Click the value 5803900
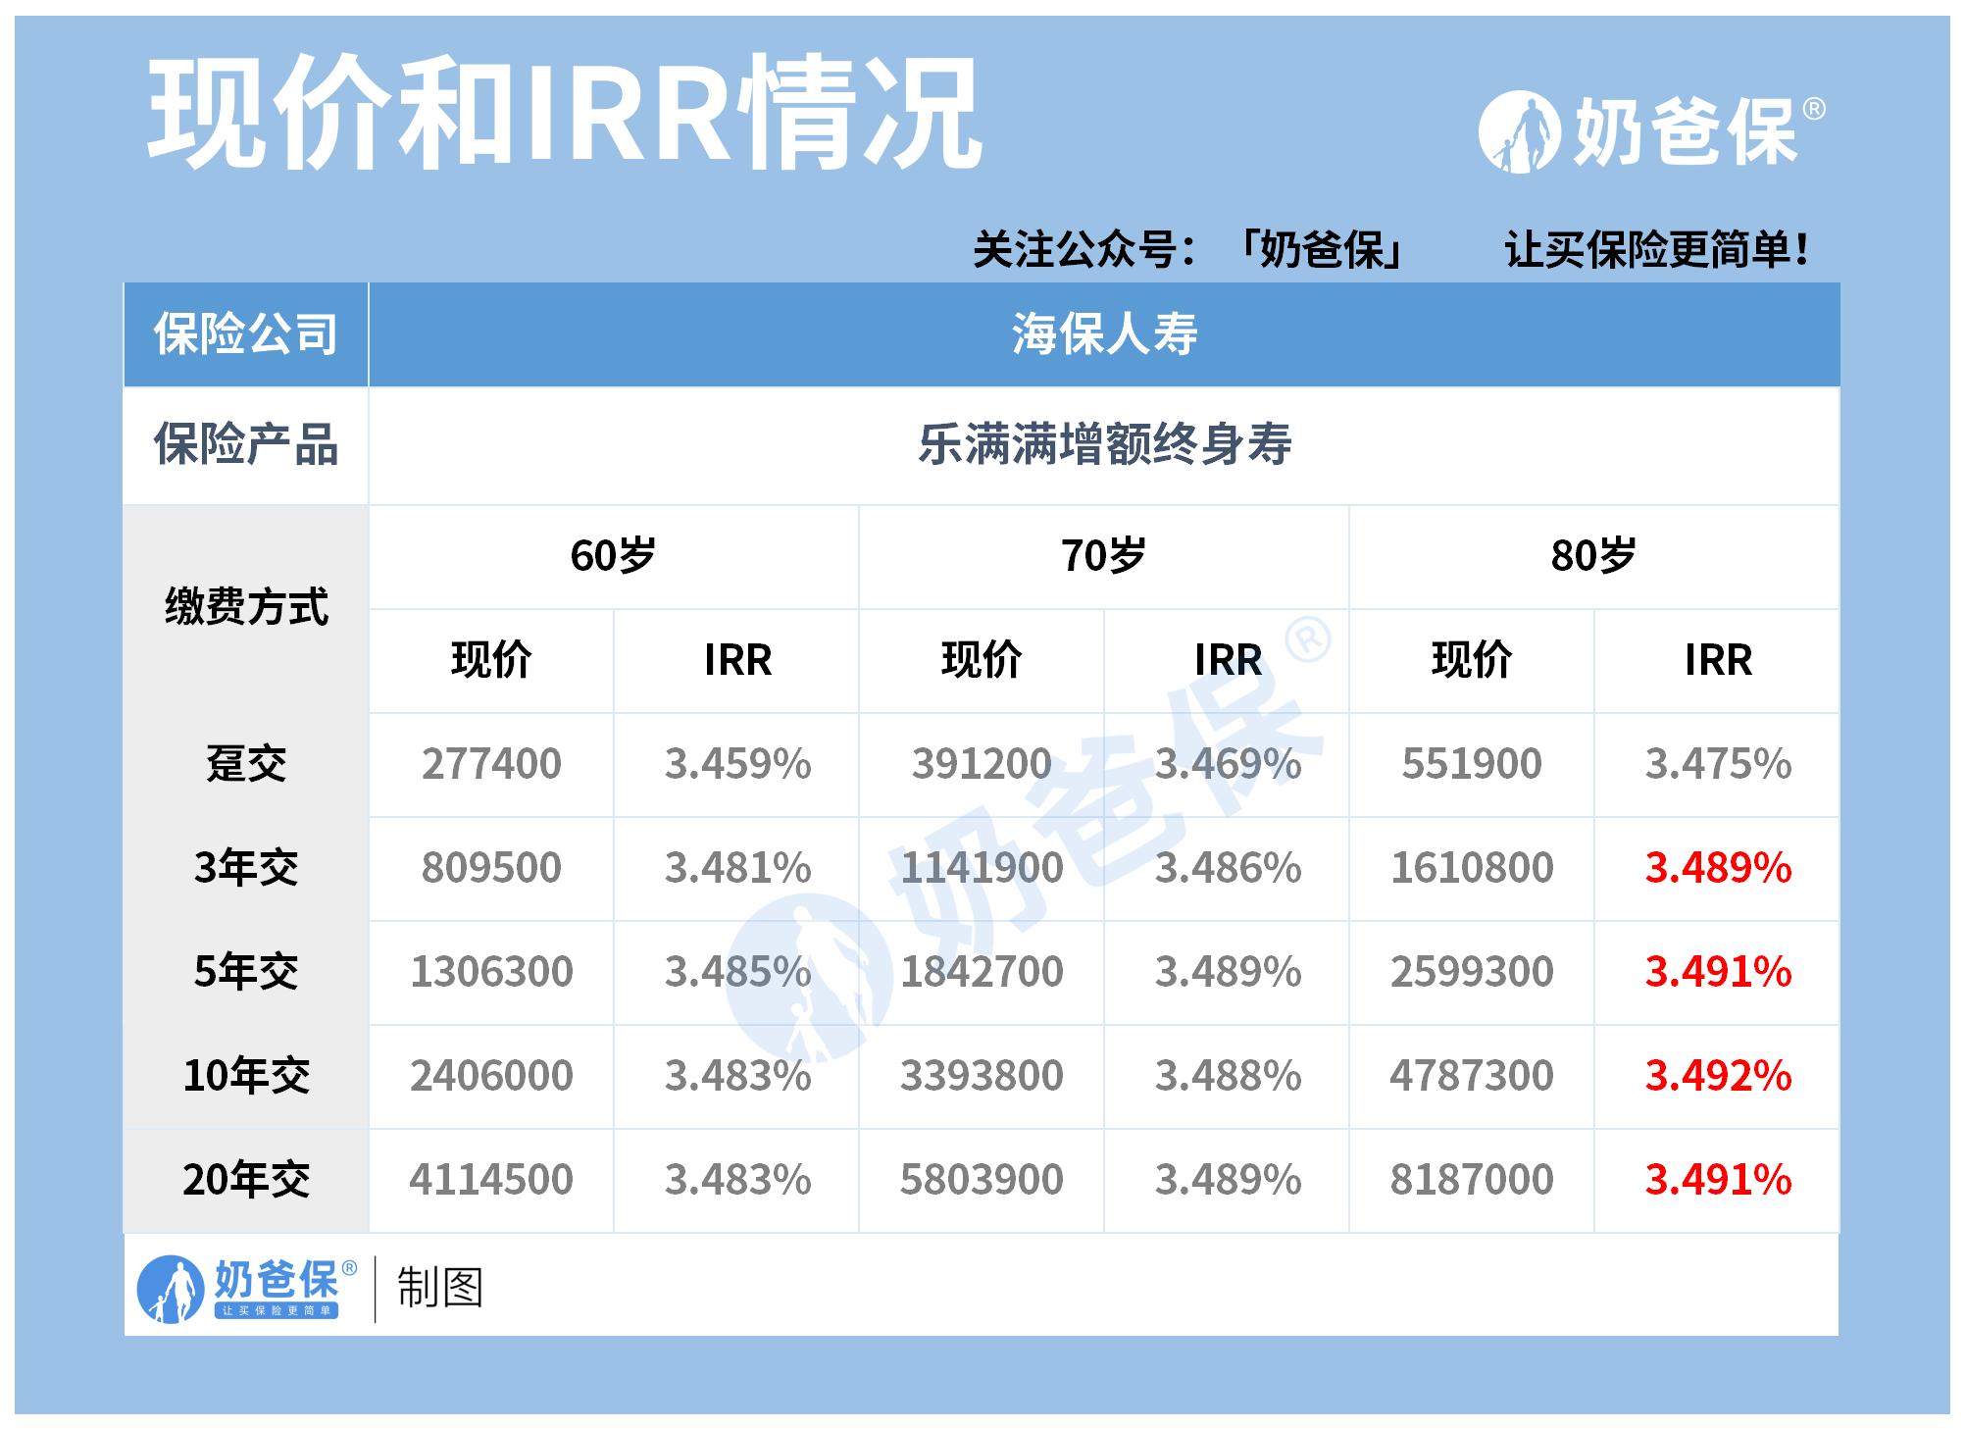 (x=982, y=1180)
